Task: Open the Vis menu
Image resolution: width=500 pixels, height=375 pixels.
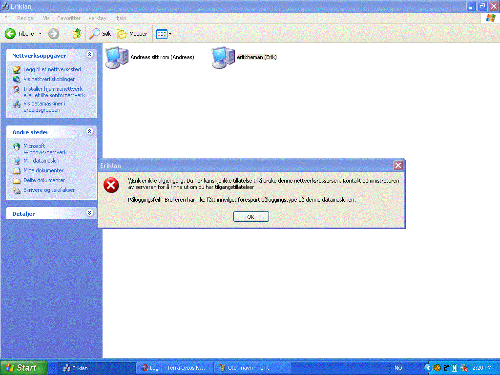Action: click(46, 18)
